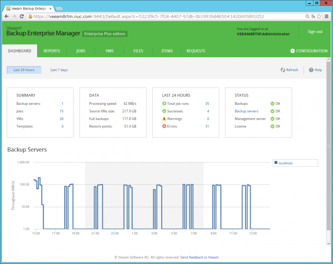Click Jobs count 15
The width and height of the screenshot is (333, 264).
point(61,111)
